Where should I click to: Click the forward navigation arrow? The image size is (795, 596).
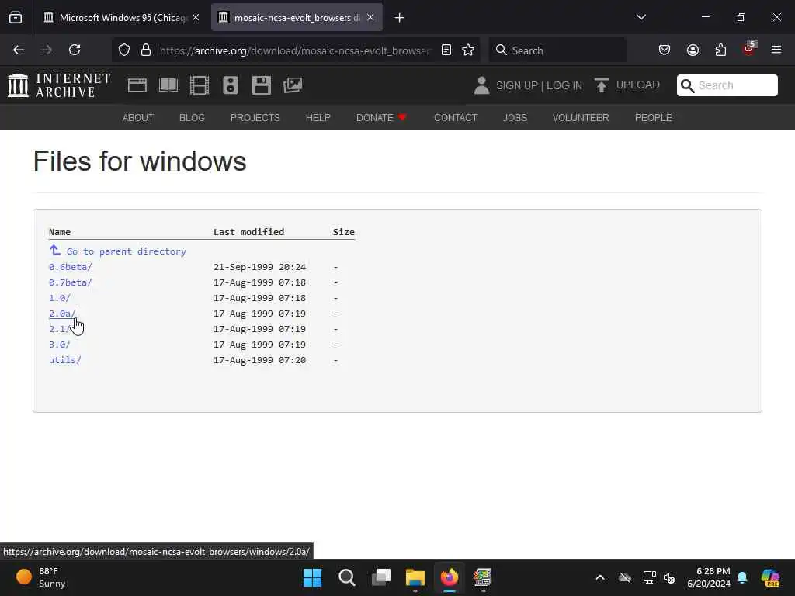[46, 50]
